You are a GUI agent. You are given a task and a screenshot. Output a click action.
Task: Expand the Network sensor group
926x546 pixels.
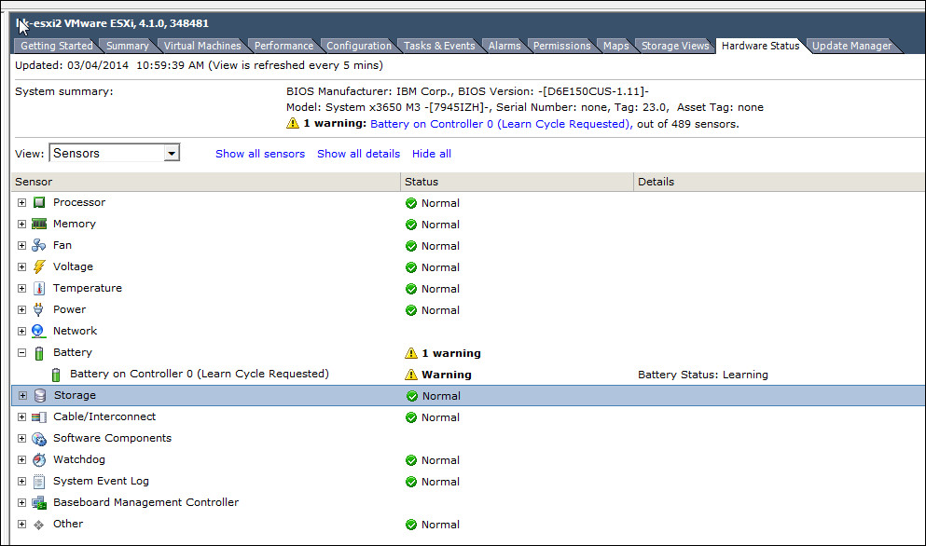tap(21, 331)
